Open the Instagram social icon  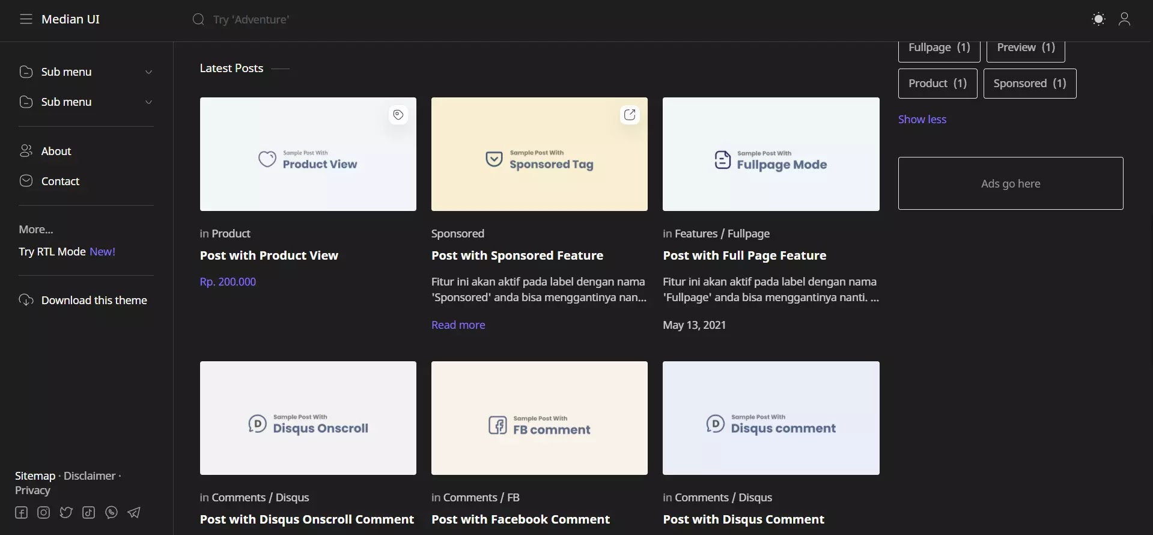click(x=43, y=512)
